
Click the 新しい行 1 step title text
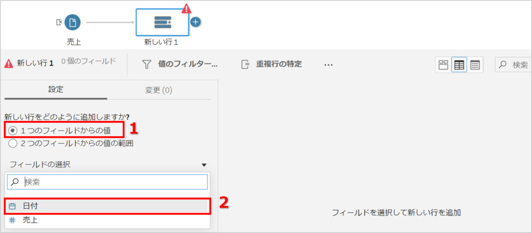point(35,64)
